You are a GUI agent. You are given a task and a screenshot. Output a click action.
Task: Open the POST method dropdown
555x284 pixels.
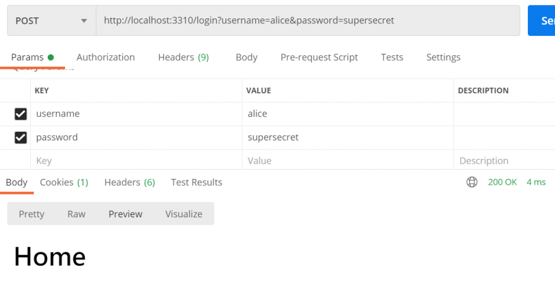[51, 21]
